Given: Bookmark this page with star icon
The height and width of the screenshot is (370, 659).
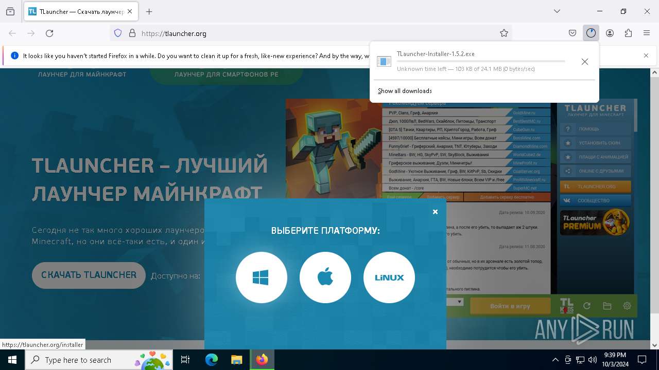Looking at the screenshot, I should (x=504, y=33).
